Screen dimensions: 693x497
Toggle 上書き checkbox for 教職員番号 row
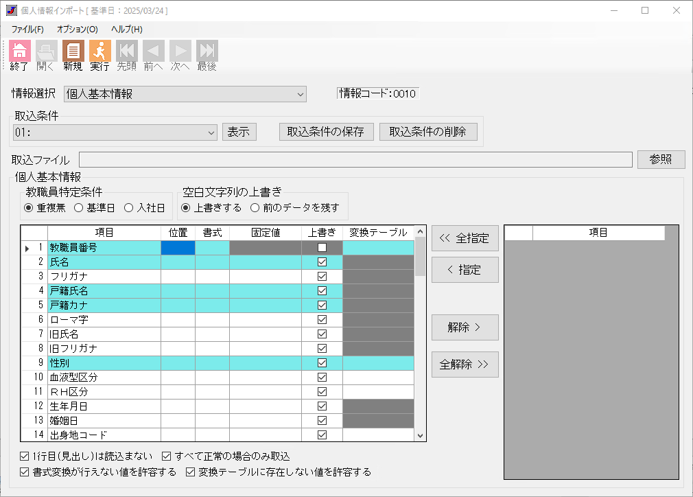coord(322,248)
